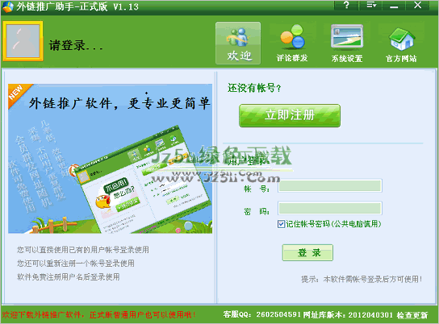
Task: Click the 还没有帐号? heading text
Action: pos(254,88)
